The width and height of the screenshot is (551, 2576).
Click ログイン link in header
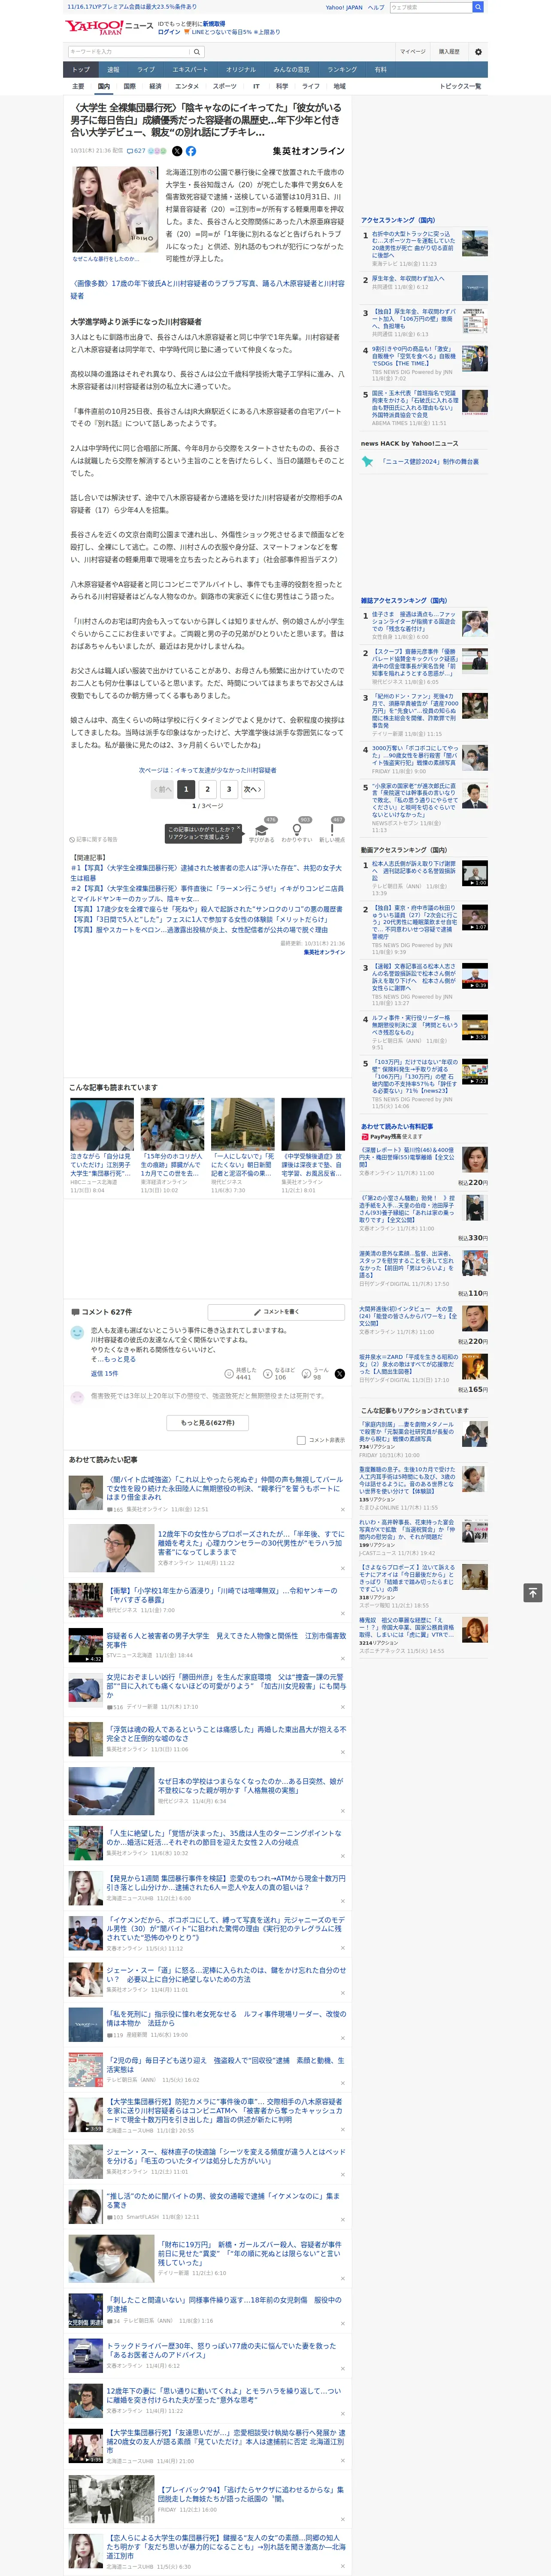(x=169, y=32)
